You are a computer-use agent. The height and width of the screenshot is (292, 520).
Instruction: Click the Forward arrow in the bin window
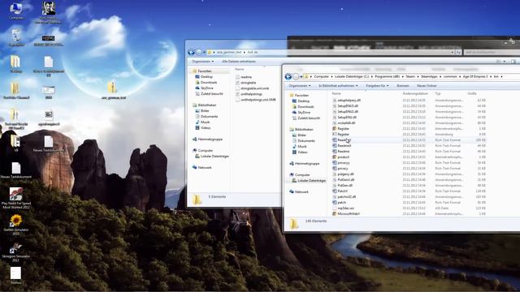point(296,76)
